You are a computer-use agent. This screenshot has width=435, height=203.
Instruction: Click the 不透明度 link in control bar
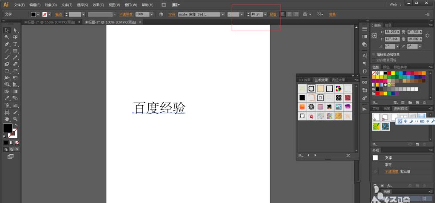coord(126,14)
